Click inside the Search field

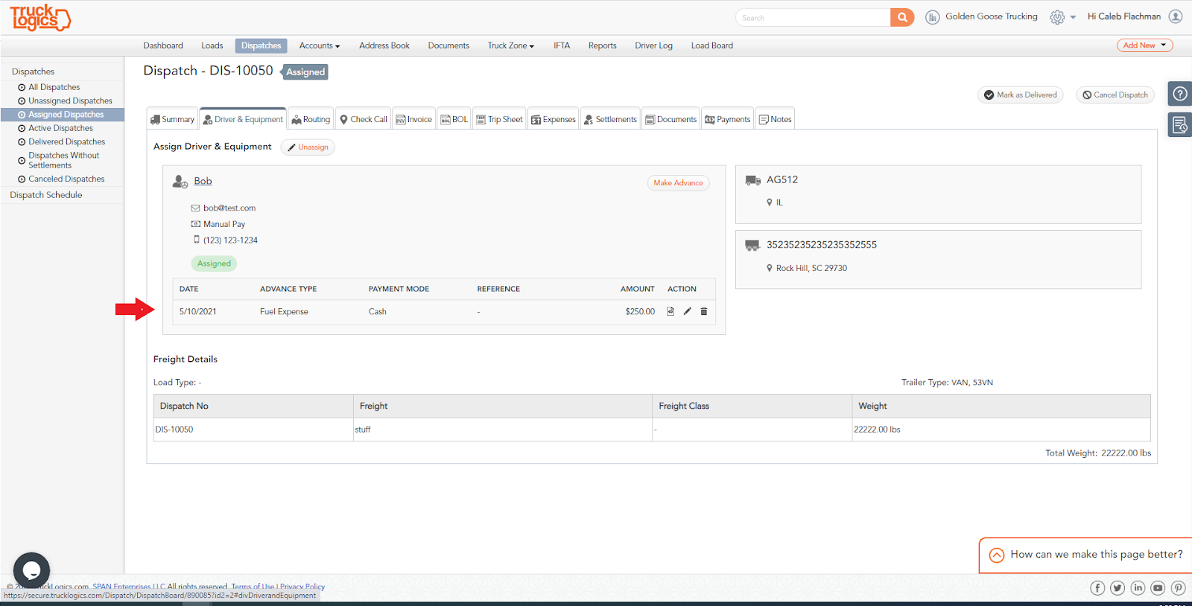[813, 17]
